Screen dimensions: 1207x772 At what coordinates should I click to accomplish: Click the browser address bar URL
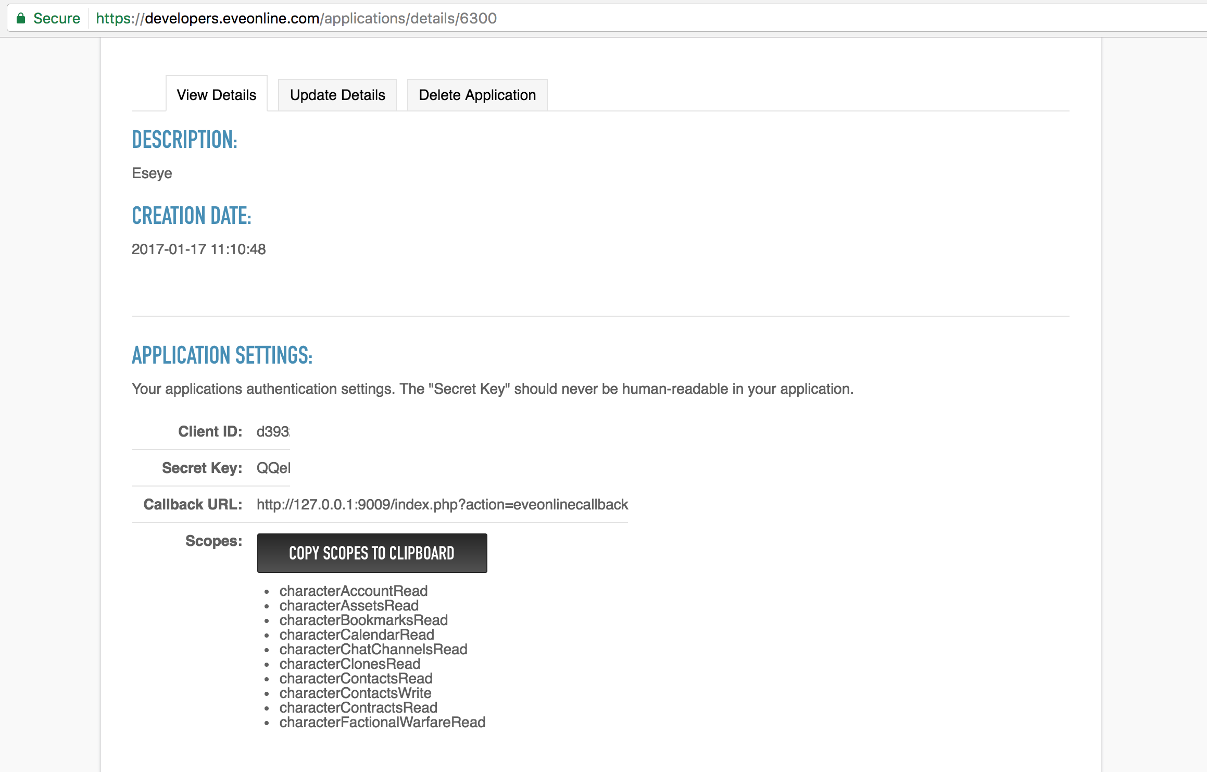click(x=296, y=19)
